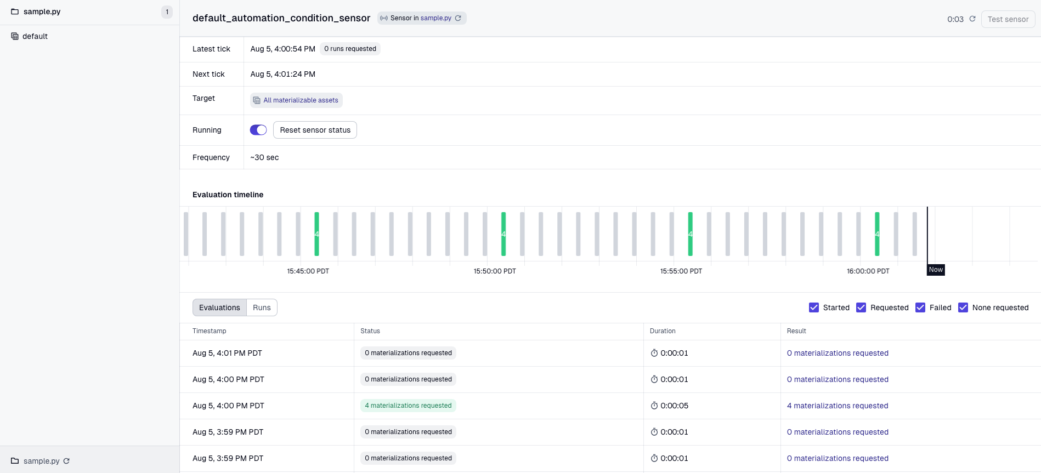Toggle the Requested filter checkbox
Image resolution: width=1041 pixels, height=473 pixels.
(861, 307)
